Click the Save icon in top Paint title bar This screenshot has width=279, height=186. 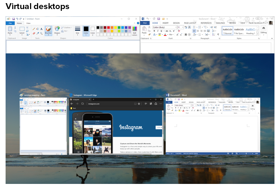pos(14,19)
